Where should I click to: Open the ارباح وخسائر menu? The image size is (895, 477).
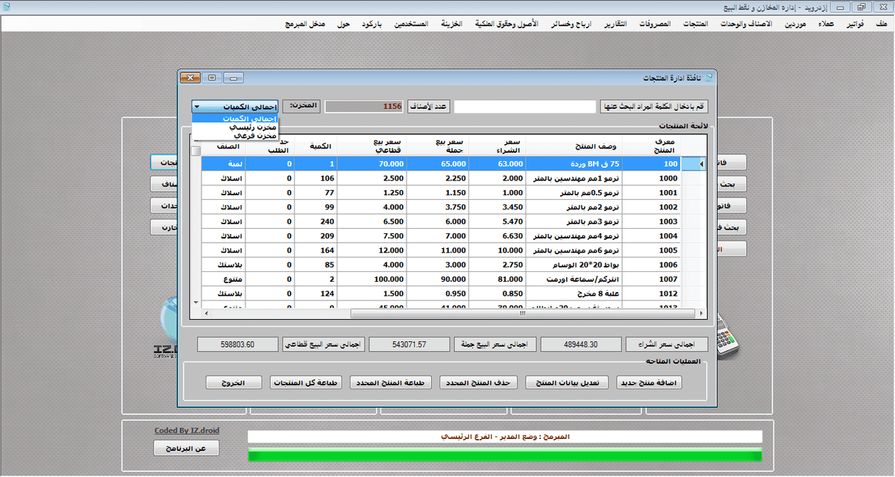pos(571,24)
